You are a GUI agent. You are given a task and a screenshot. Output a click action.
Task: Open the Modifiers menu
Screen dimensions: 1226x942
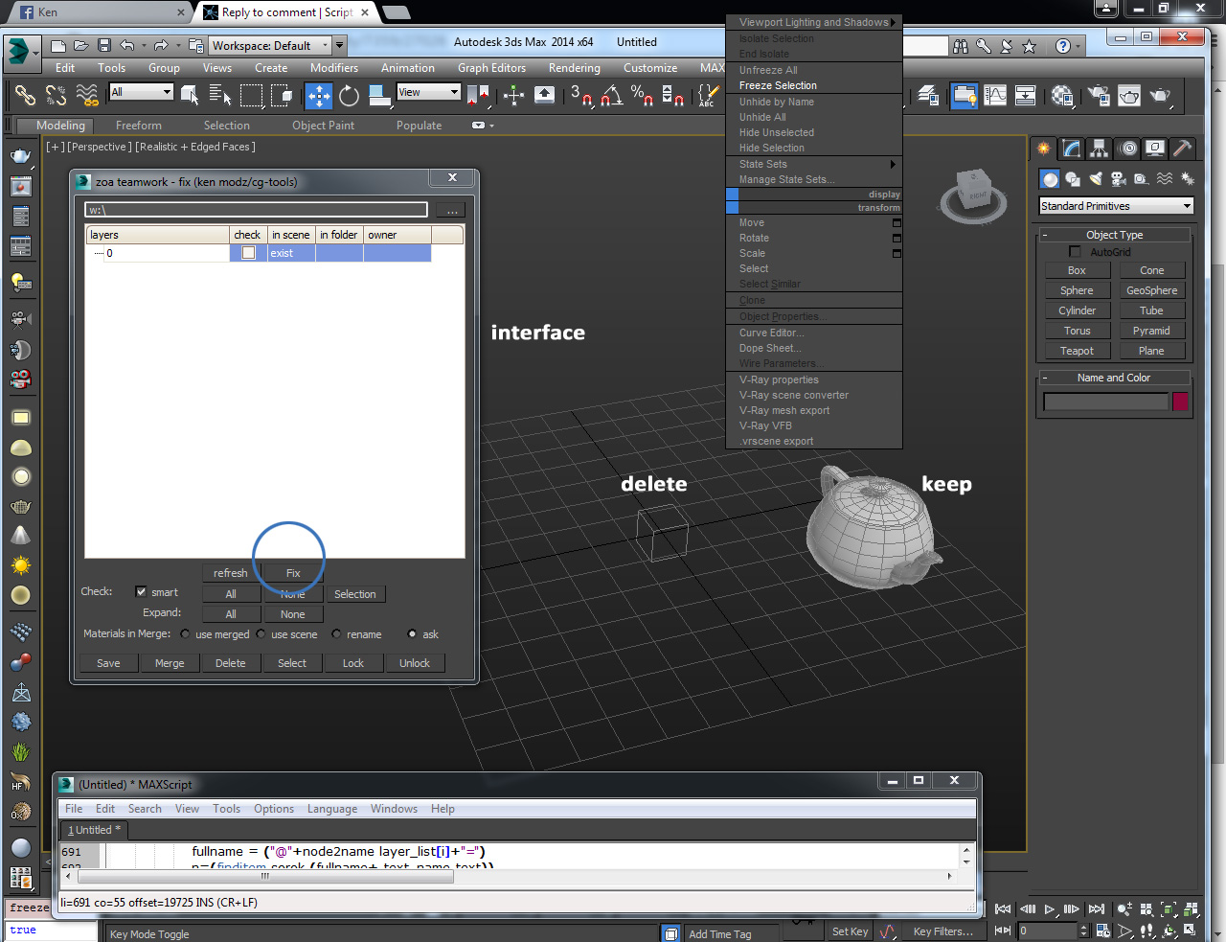334,68
